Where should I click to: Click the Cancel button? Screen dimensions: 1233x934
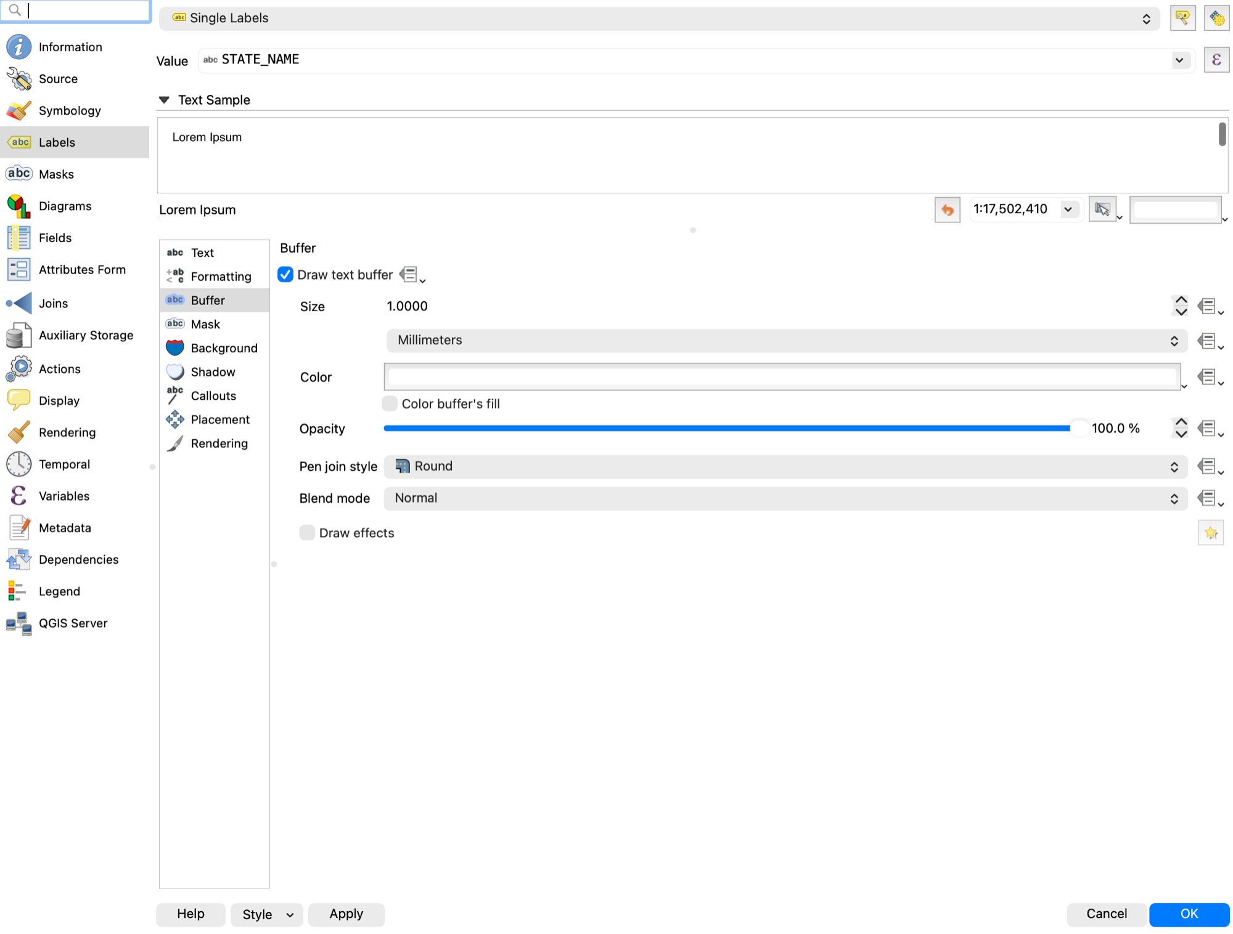[x=1107, y=914]
